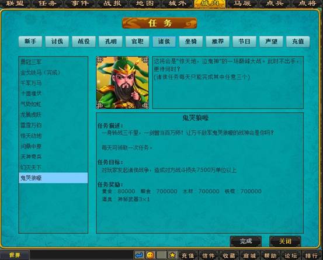Open 收藏 favorites in bottom bar

pos(229,256)
